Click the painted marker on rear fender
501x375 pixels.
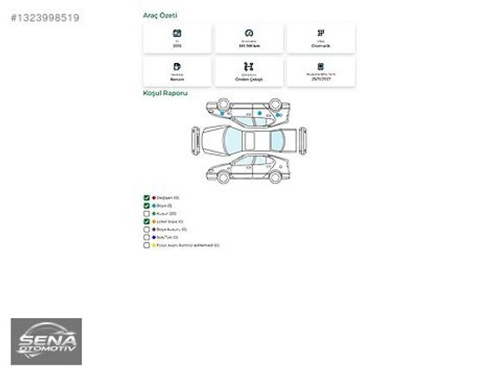pyautogui.click(x=277, y=115)
